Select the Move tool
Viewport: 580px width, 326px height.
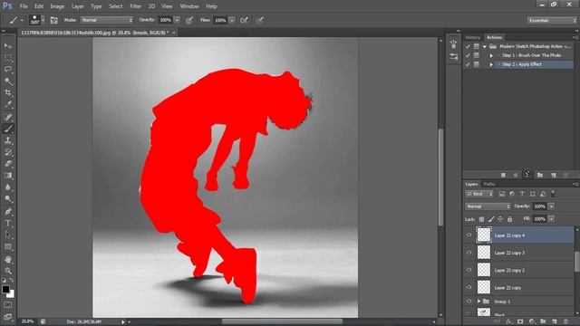(x=8, y=46)
